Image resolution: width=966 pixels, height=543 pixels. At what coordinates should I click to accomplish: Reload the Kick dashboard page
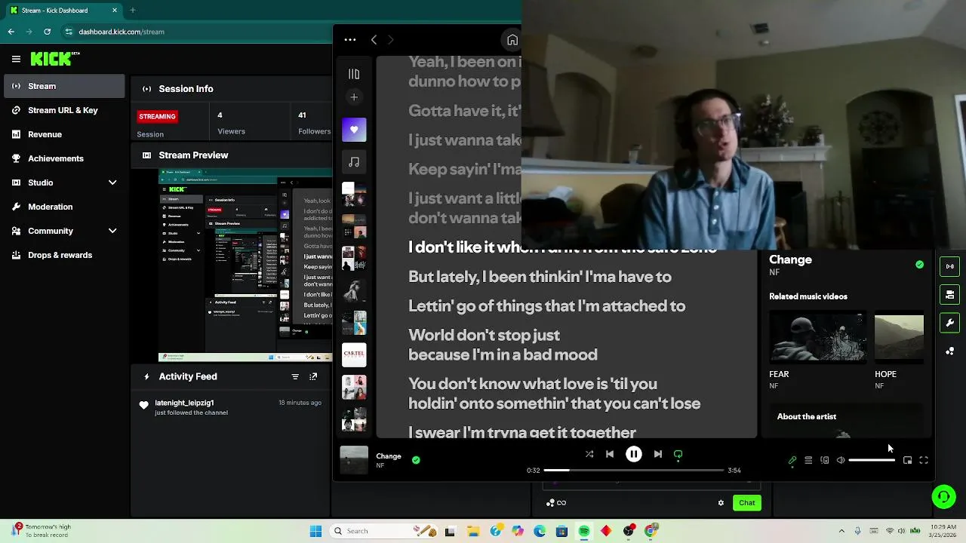(x=47, y=32)
